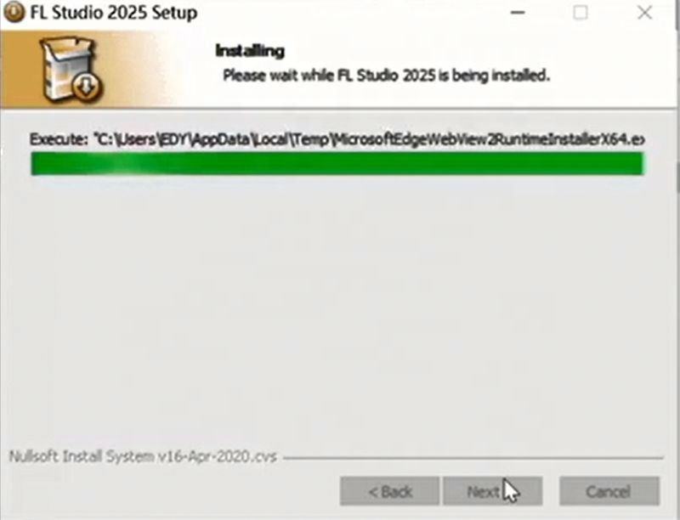Click the disabled maximize window button
The image size is (680, 520).
tap(581, 13)
